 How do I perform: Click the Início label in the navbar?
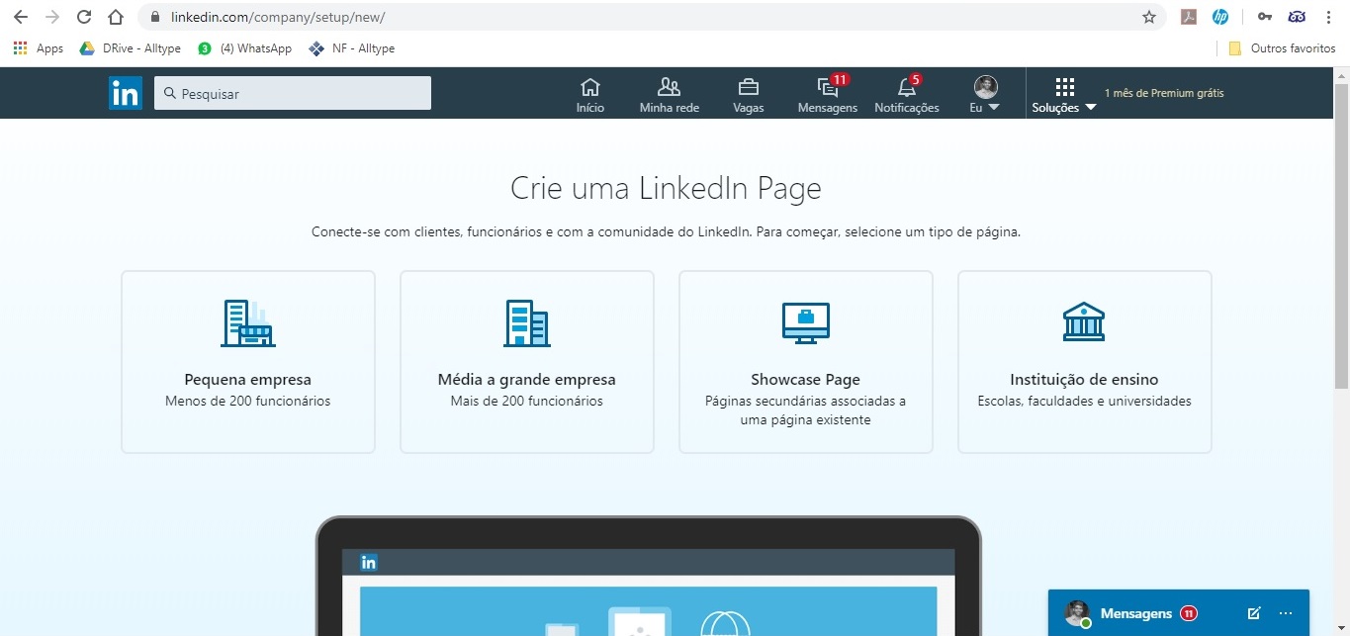pos(590,108)
